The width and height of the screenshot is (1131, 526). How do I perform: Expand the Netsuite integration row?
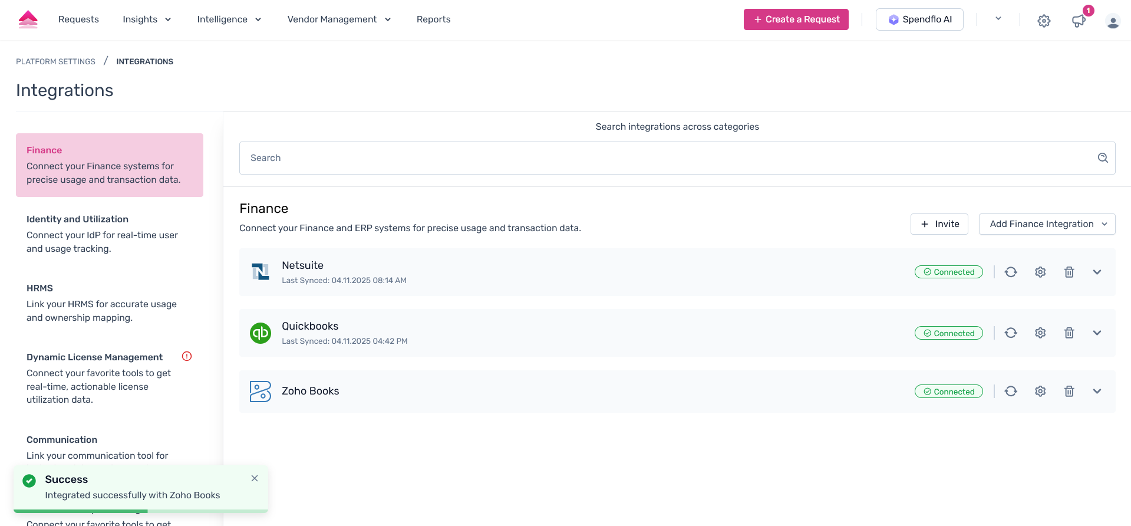[1097, 272]
